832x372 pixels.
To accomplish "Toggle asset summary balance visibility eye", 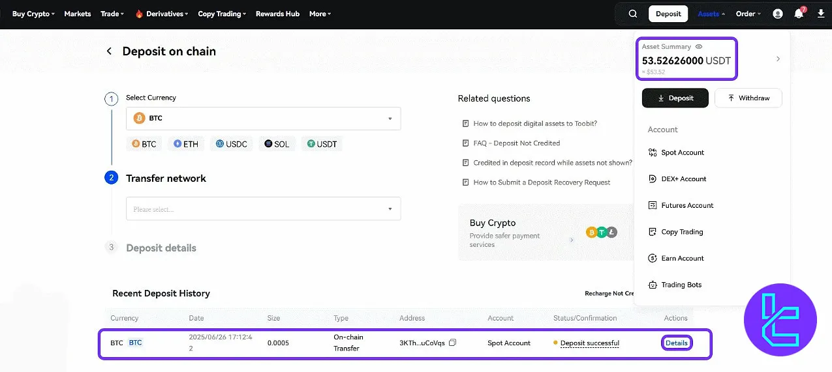I will point(699,47).
